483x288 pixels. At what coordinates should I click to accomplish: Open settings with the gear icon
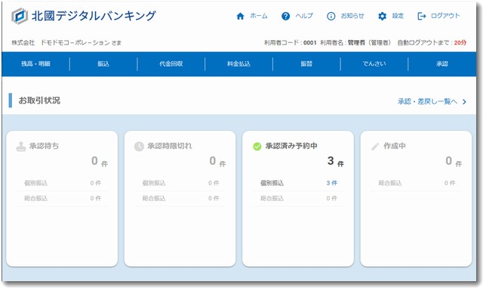(x=382, y=16)
